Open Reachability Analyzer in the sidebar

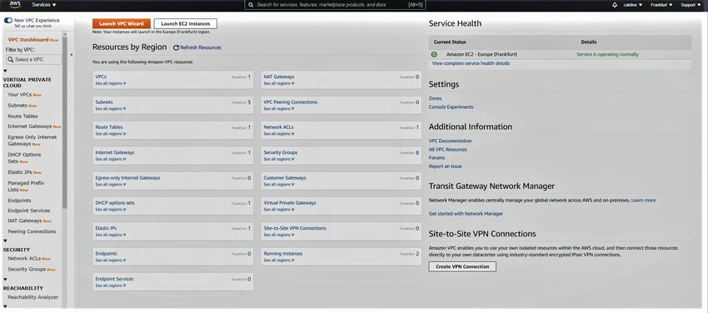coord(33,297)
